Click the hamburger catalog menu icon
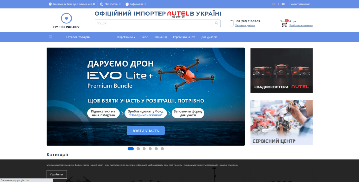The image size is (359, 182). [50, 37]
